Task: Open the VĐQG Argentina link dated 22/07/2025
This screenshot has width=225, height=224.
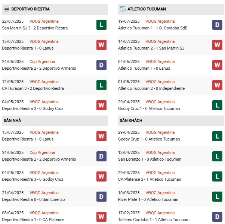Action: pos(44,21)
